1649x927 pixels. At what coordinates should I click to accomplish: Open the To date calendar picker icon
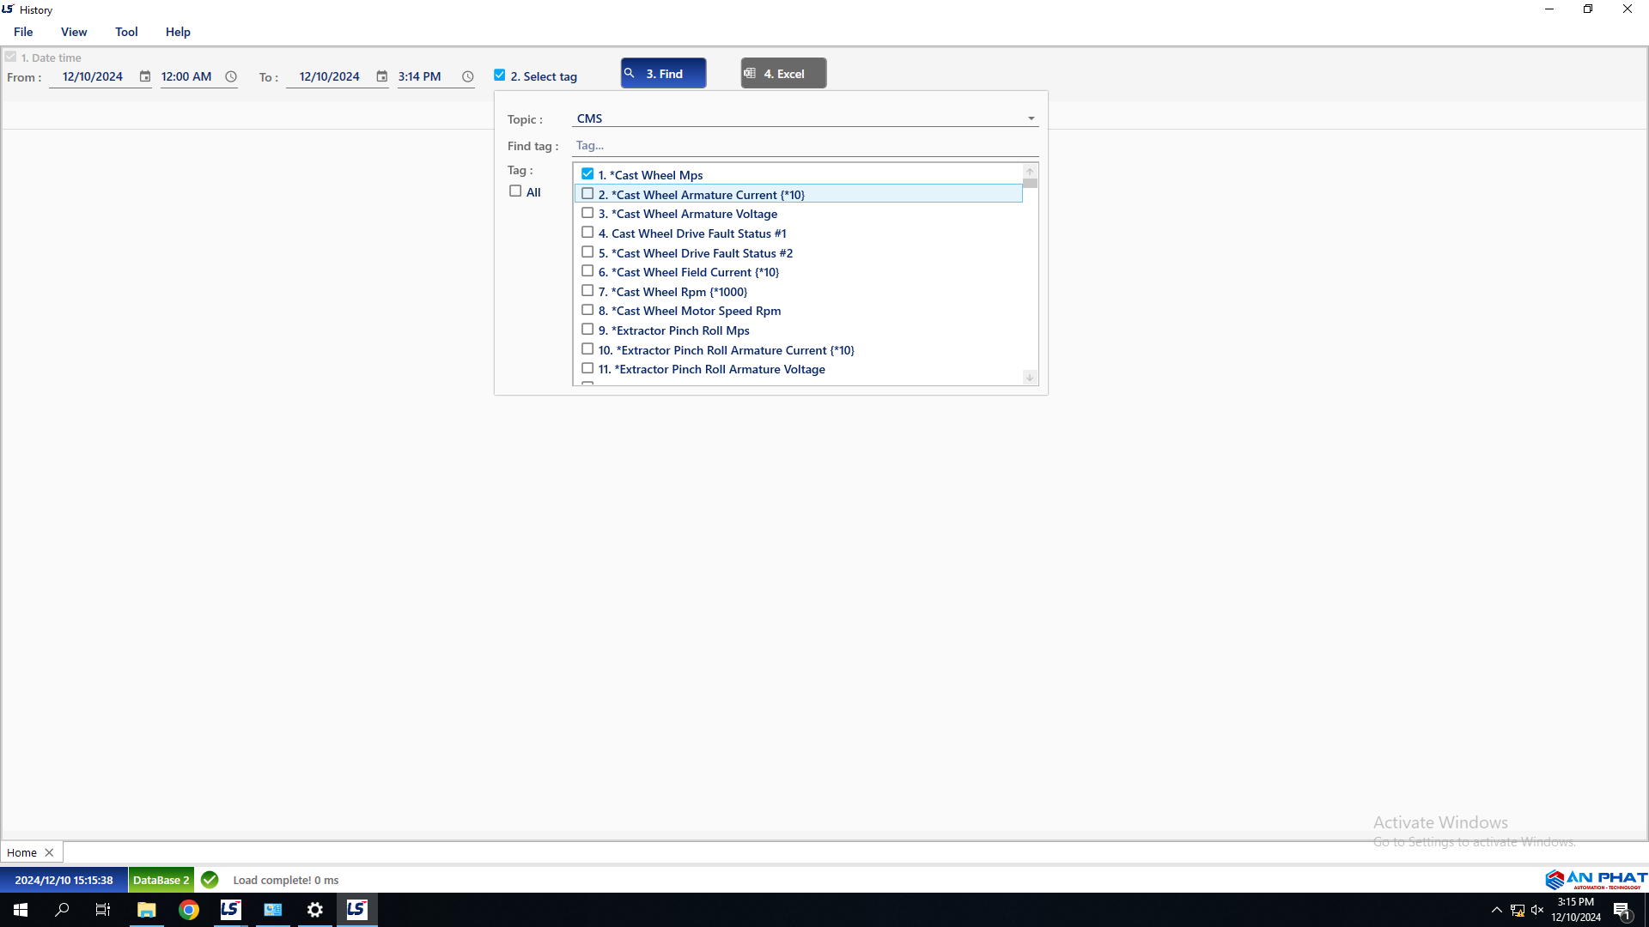point(382,76)
